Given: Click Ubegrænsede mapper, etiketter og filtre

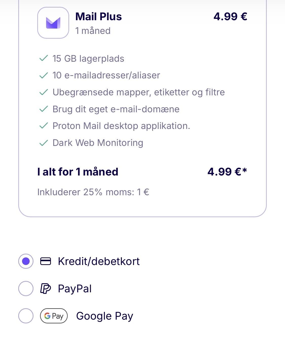Looking at the screenshot, I should 139,92.
